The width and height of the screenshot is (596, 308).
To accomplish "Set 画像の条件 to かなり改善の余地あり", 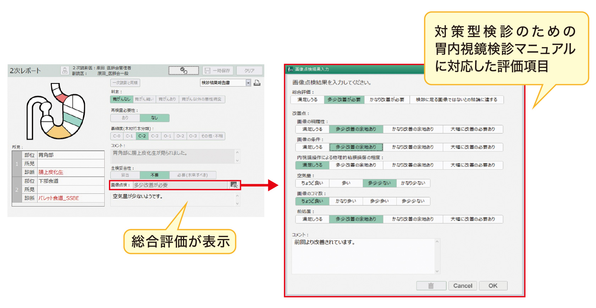I will [x=413, y=147].
